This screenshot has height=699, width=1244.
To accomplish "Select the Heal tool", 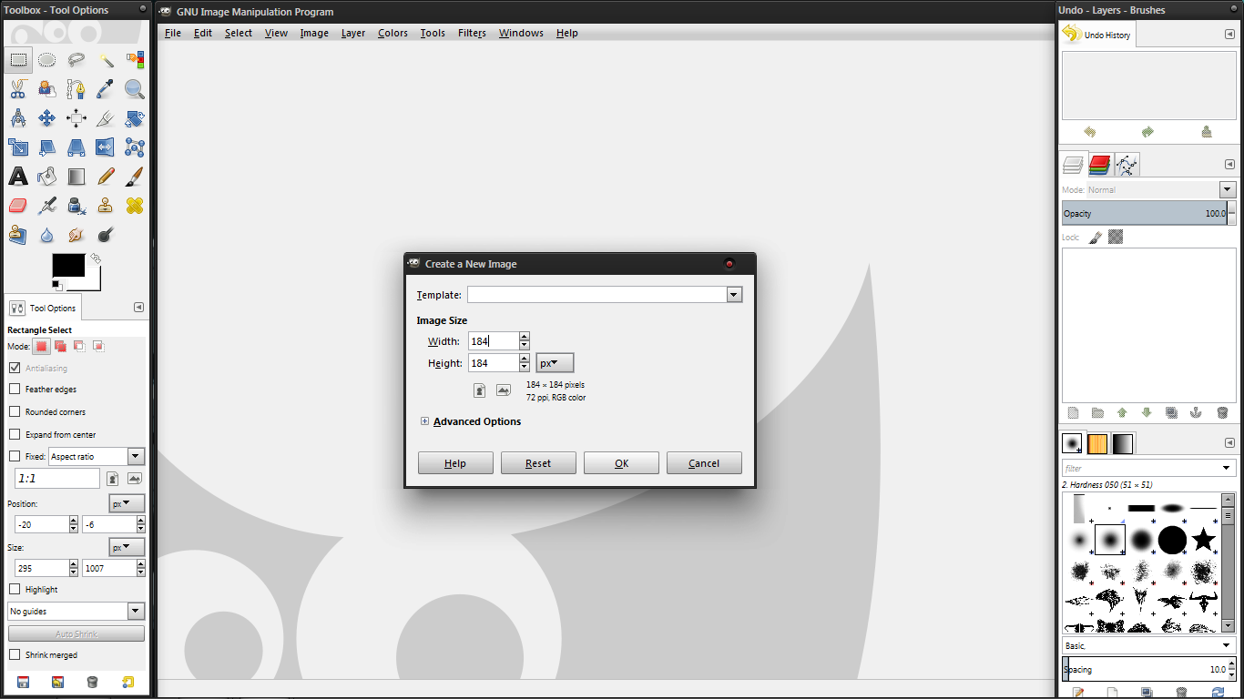I will click(135, 206).
